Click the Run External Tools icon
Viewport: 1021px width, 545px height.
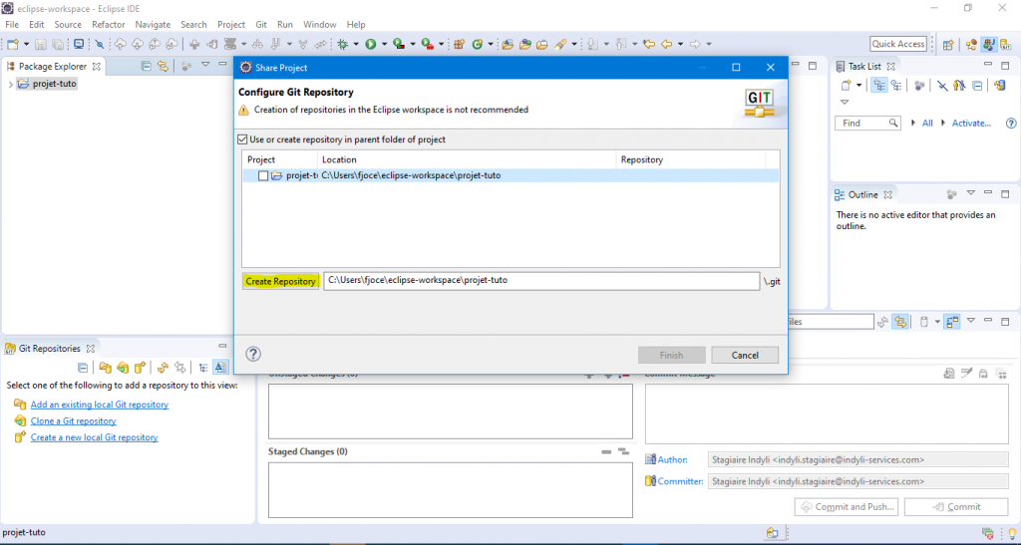[427, 44]
